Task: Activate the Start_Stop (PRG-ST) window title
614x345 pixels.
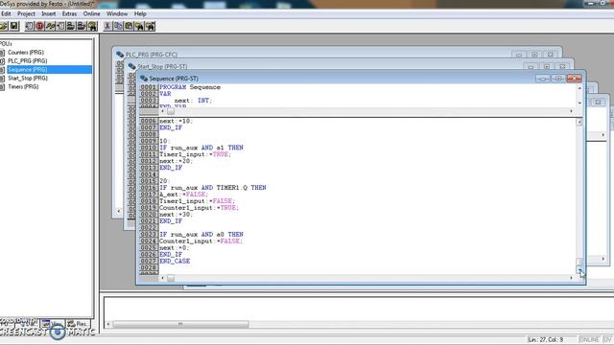Action: pos(162,66)
